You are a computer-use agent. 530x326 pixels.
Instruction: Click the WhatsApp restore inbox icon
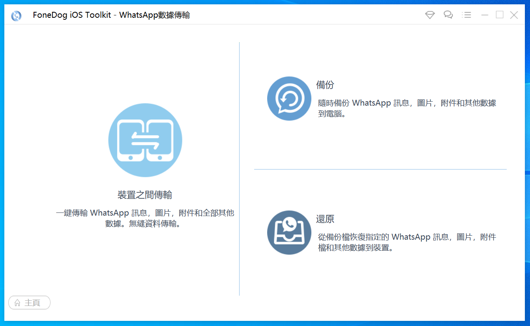tap(289, 233)
